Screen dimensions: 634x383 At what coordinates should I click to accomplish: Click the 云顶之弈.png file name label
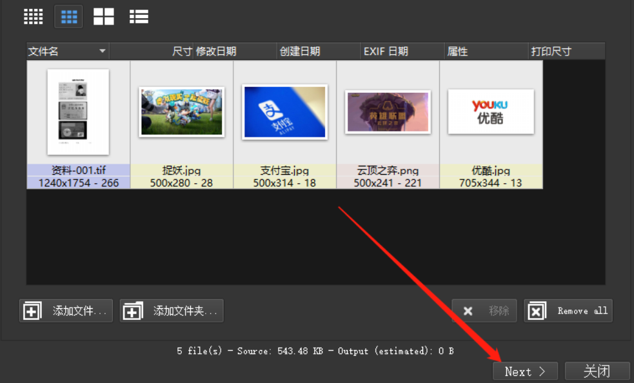click(388, 170)
